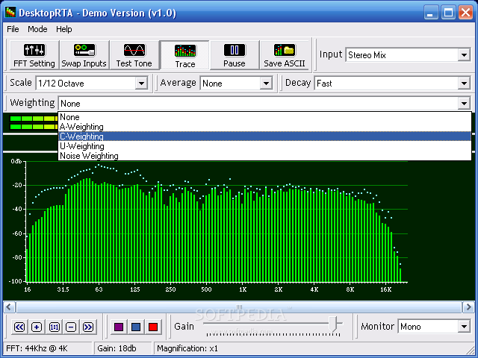Reset magnification with 1:1 icon
The image size is (478, 358).
coord(54,327)
